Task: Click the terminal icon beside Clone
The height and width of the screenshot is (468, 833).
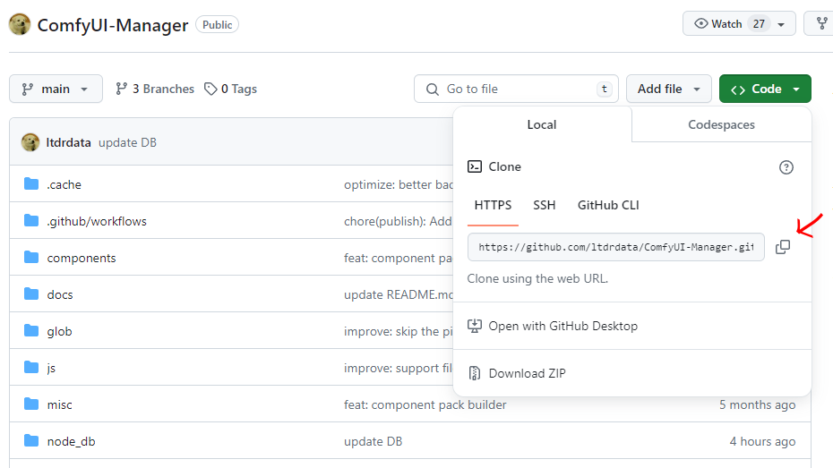Action: tap(475, 166)
